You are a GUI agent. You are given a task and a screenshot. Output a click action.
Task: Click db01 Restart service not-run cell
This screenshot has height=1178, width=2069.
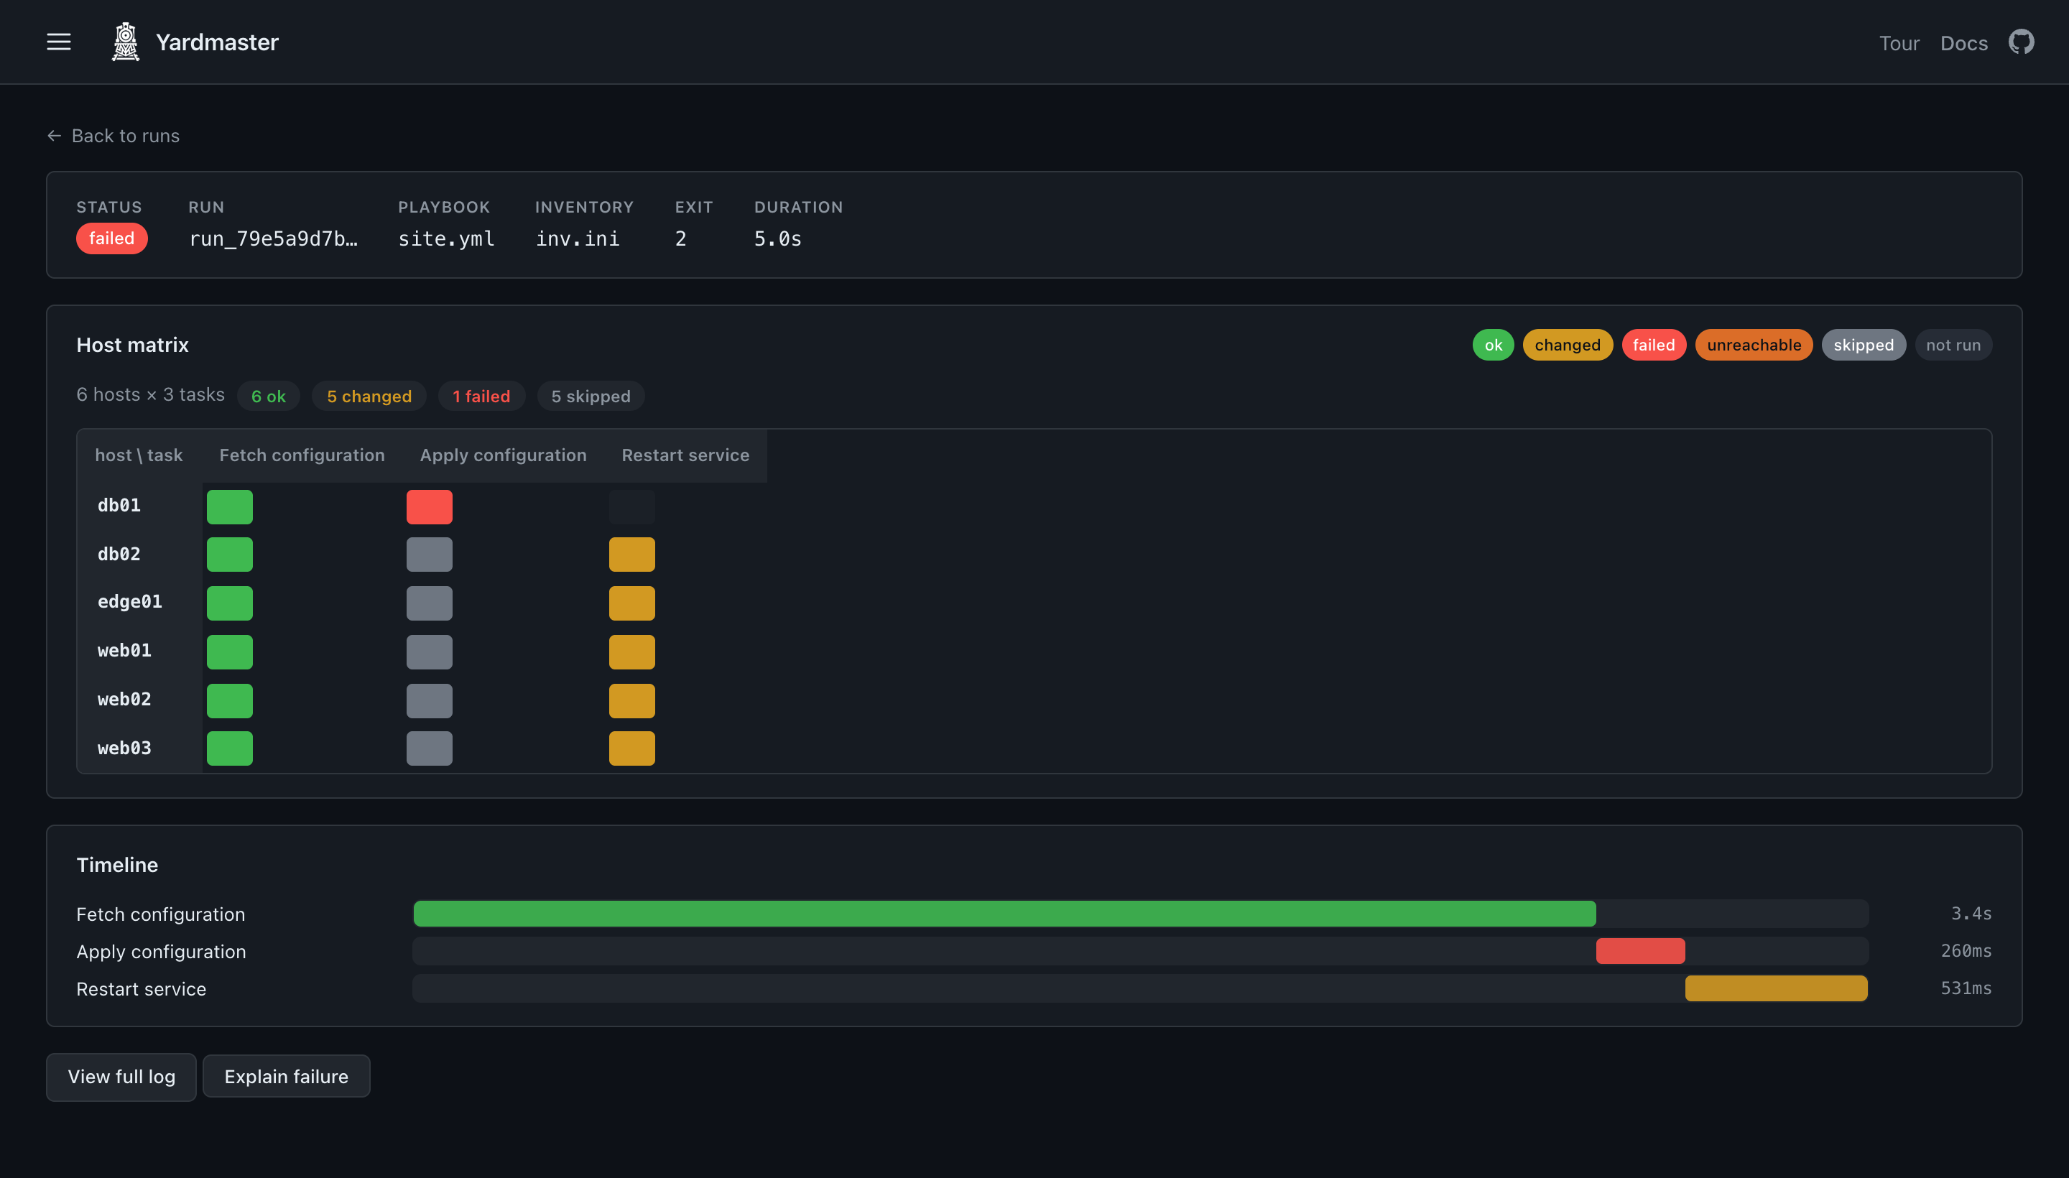[632, 506]
